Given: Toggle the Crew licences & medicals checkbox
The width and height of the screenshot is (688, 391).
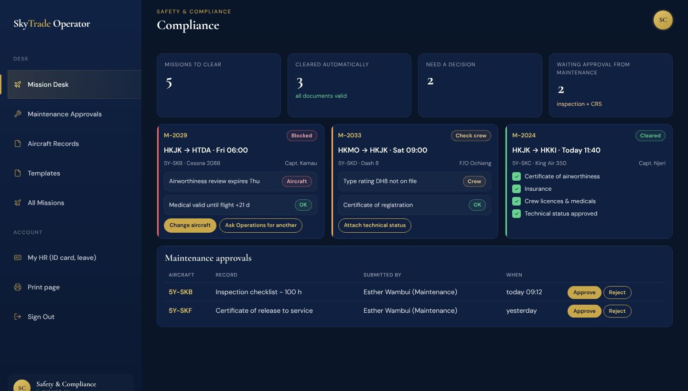Looking at the screenshot, I should click(x=516, y=201).
